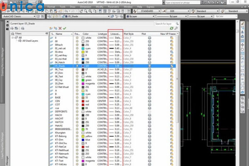
Task: Open Table Style icon in Styles toolbar
Action: pos(193,11)
